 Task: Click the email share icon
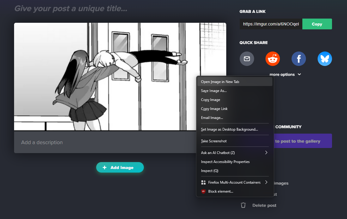click(247, 59)
